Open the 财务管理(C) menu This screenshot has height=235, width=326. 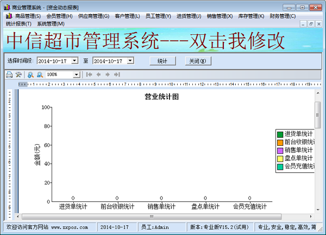pyautogui.click(x=283, y=16)
